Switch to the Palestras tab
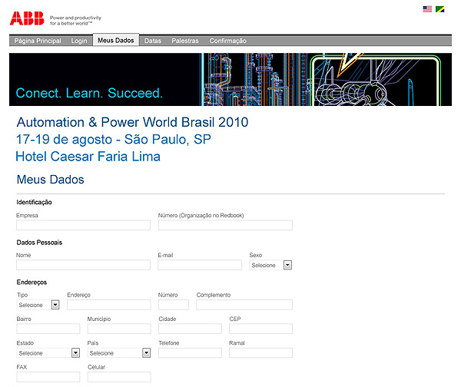This screenshot has height=387, width=461. (x=185, y=41)
